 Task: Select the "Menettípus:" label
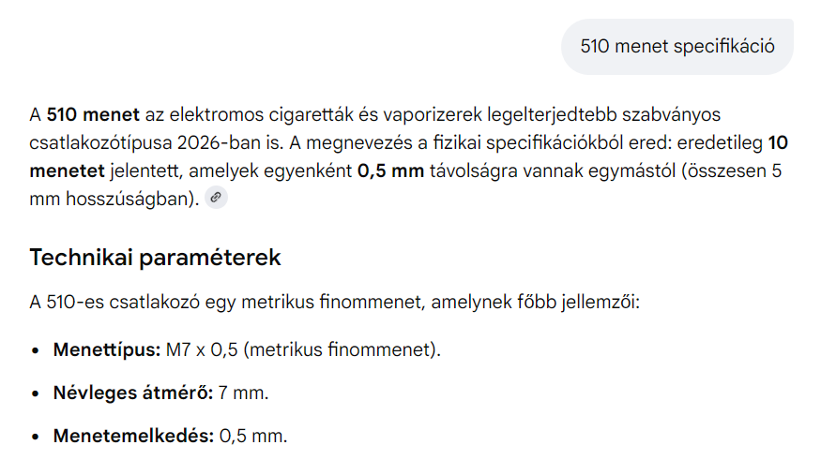point(107,349)
